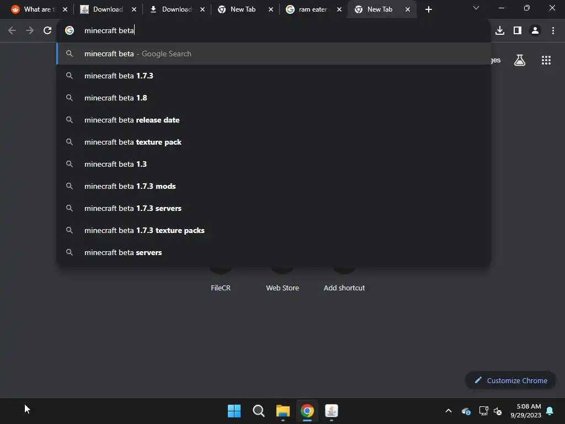This screenshot has width=565, height=424.
Task: Click the Chrome taskbar icon
Action: tap(307, 411)
